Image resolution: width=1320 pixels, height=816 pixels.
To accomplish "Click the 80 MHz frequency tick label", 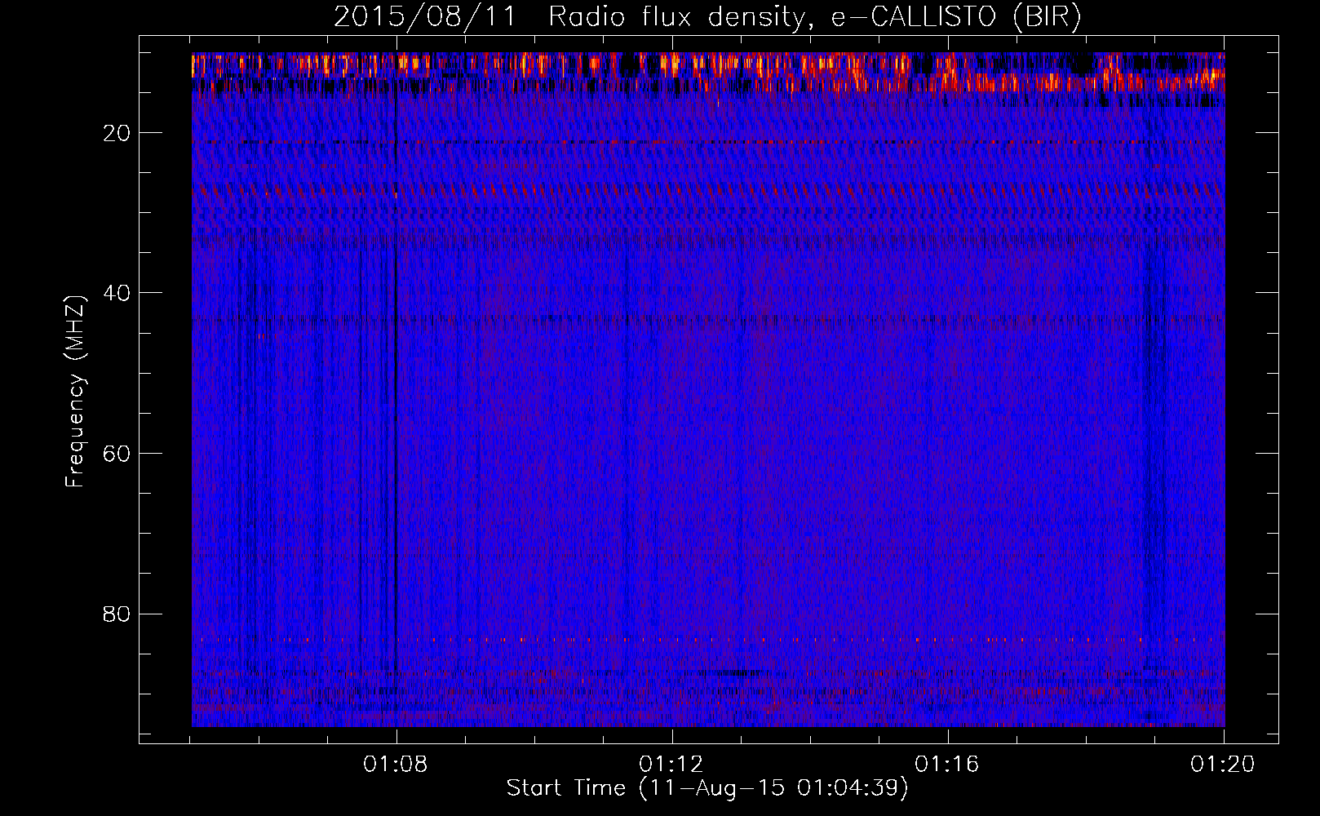I will point(117,614).
